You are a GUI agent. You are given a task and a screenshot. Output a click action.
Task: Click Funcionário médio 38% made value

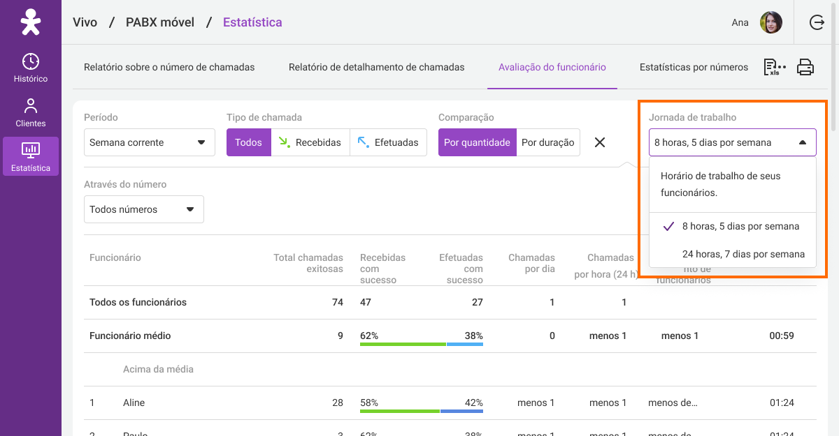tap(474, 336)
